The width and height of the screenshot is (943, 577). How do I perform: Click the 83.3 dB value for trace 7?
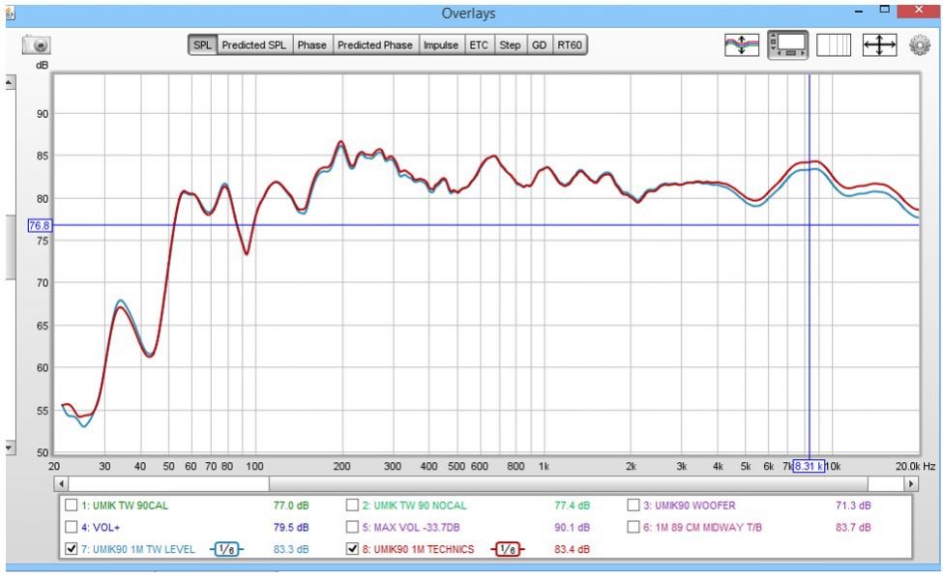[291, 549]
